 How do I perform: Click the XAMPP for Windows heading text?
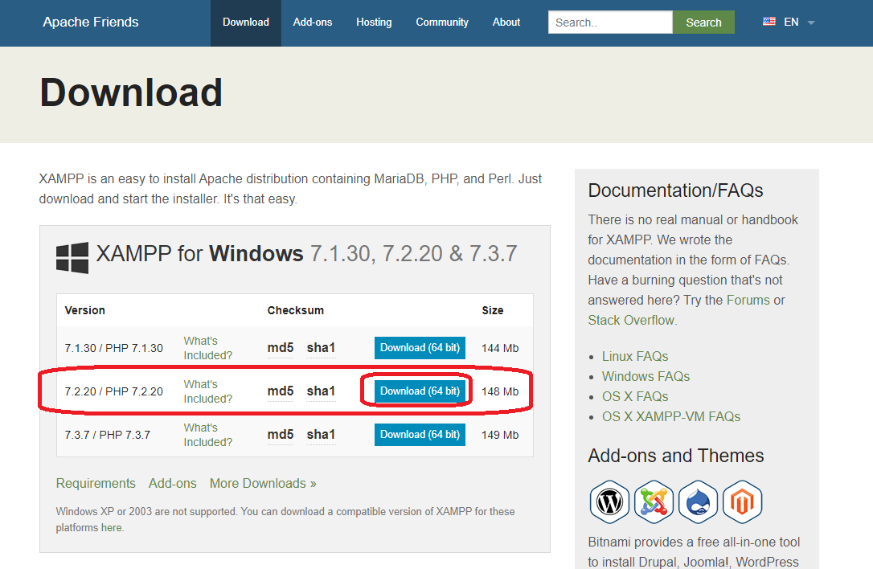point(307,254)
